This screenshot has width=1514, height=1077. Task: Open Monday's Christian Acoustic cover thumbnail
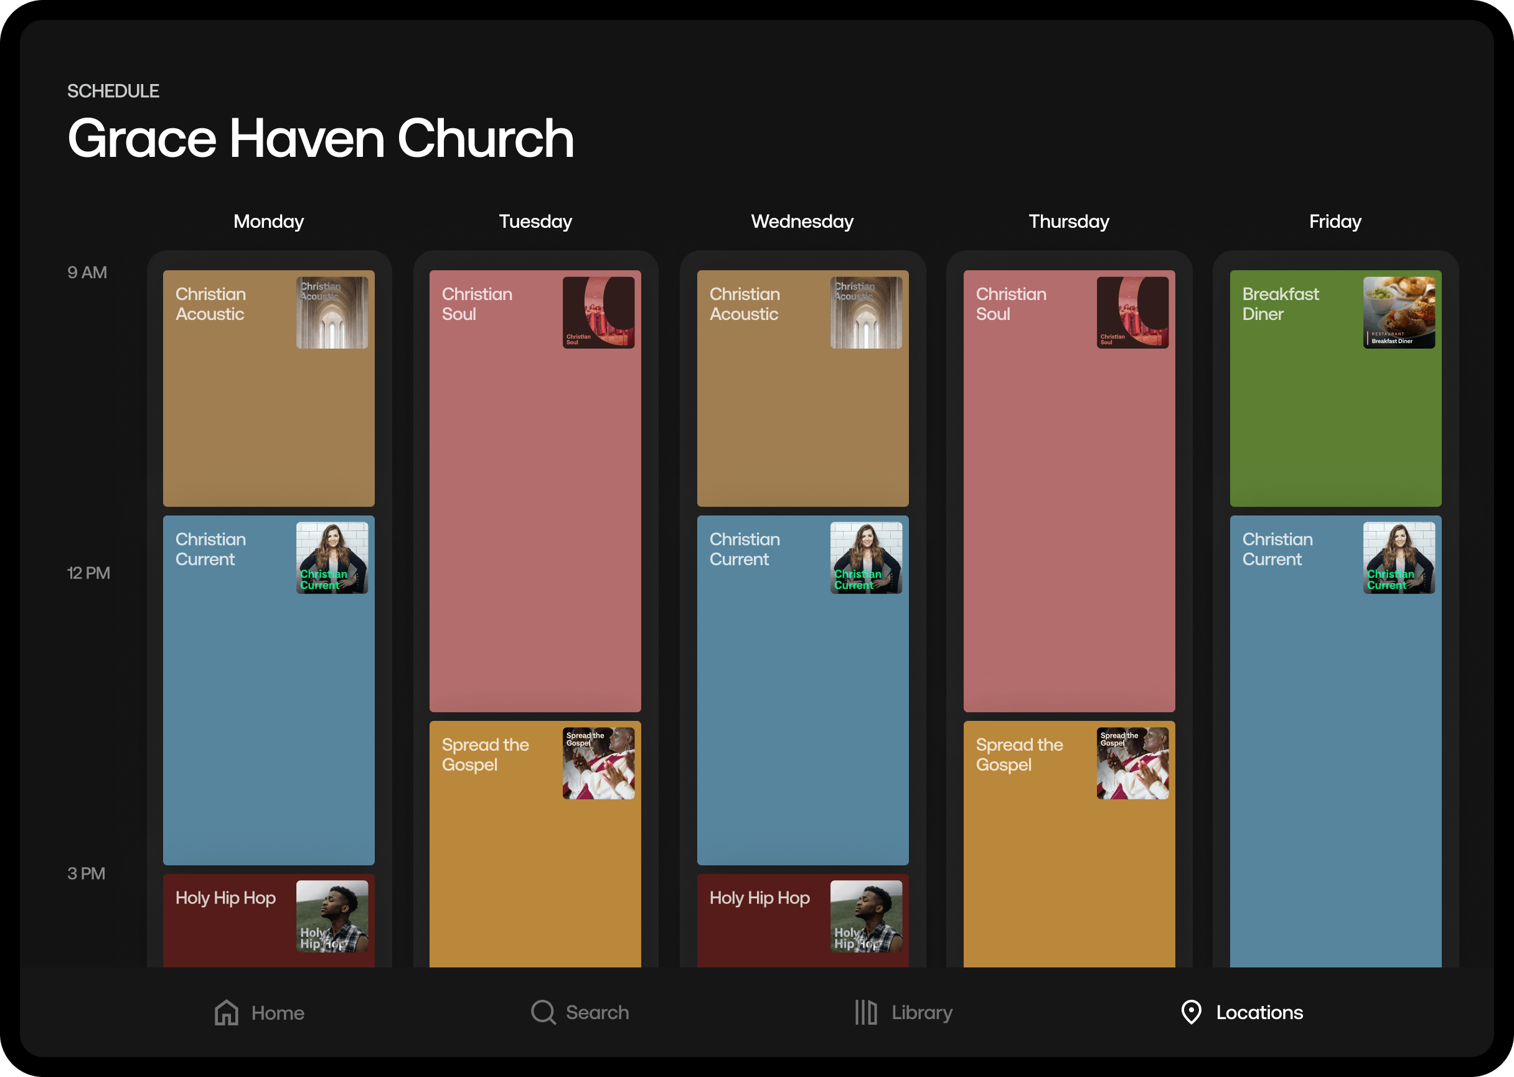coord(332,313)
